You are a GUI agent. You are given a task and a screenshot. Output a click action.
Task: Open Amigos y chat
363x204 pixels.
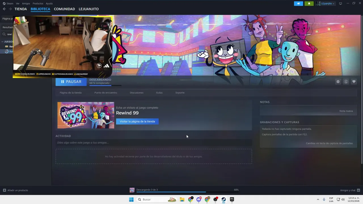348,190
